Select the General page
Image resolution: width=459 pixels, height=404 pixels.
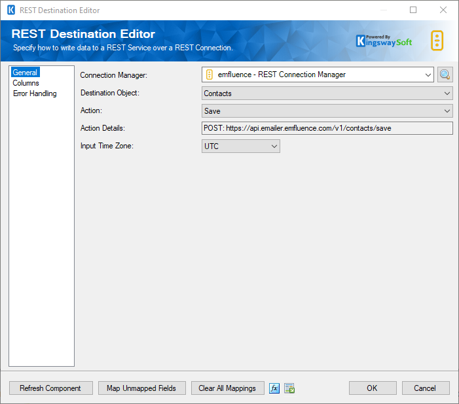pos(25,73)
